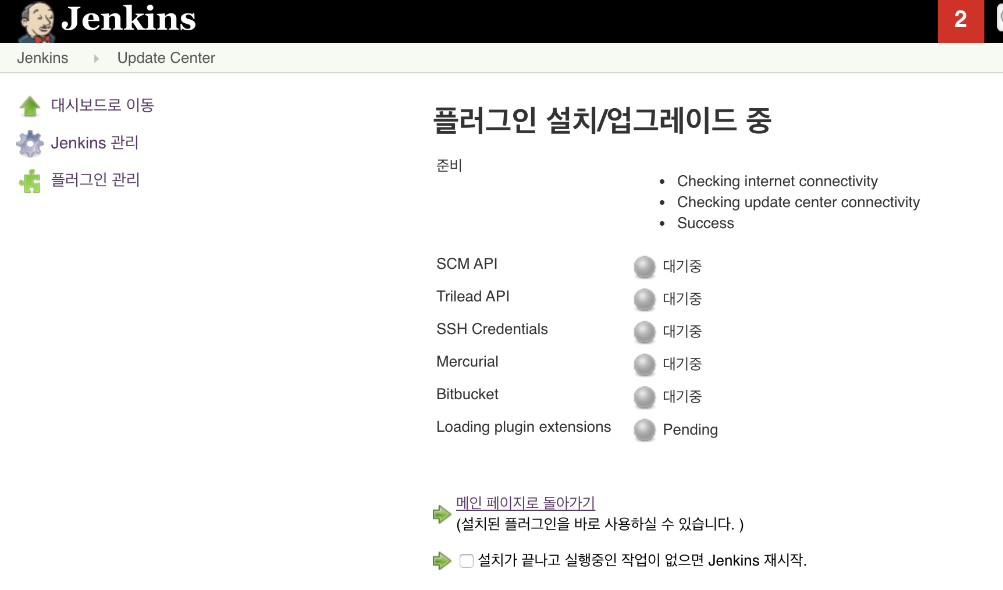Select Loading plugin extensions text
This screenshot has width=1003, height=590.
(523, 427)
